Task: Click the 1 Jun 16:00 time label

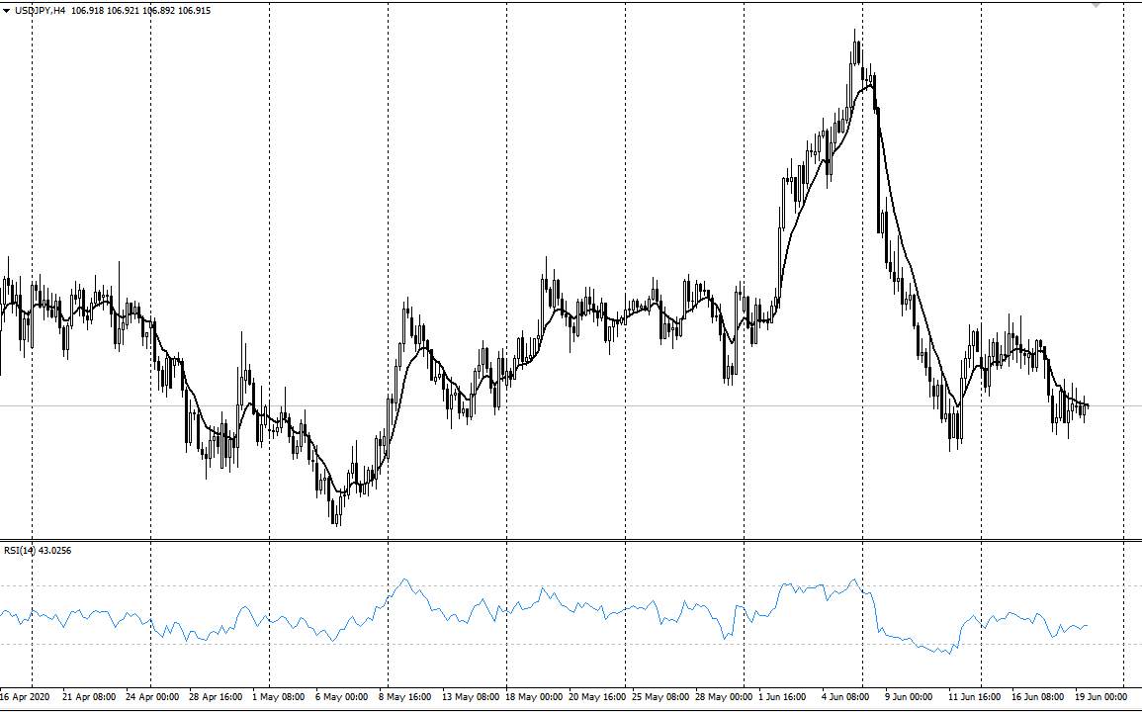Action: point(782,697)
